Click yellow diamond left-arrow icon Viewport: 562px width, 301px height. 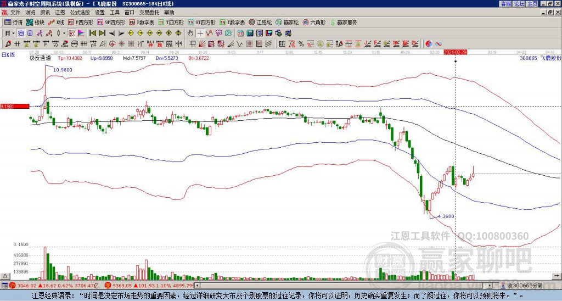click(x=131, y=33)
